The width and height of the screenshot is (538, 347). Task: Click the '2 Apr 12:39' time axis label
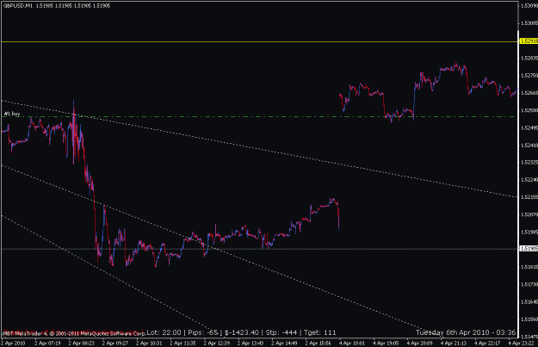(217, 343)
